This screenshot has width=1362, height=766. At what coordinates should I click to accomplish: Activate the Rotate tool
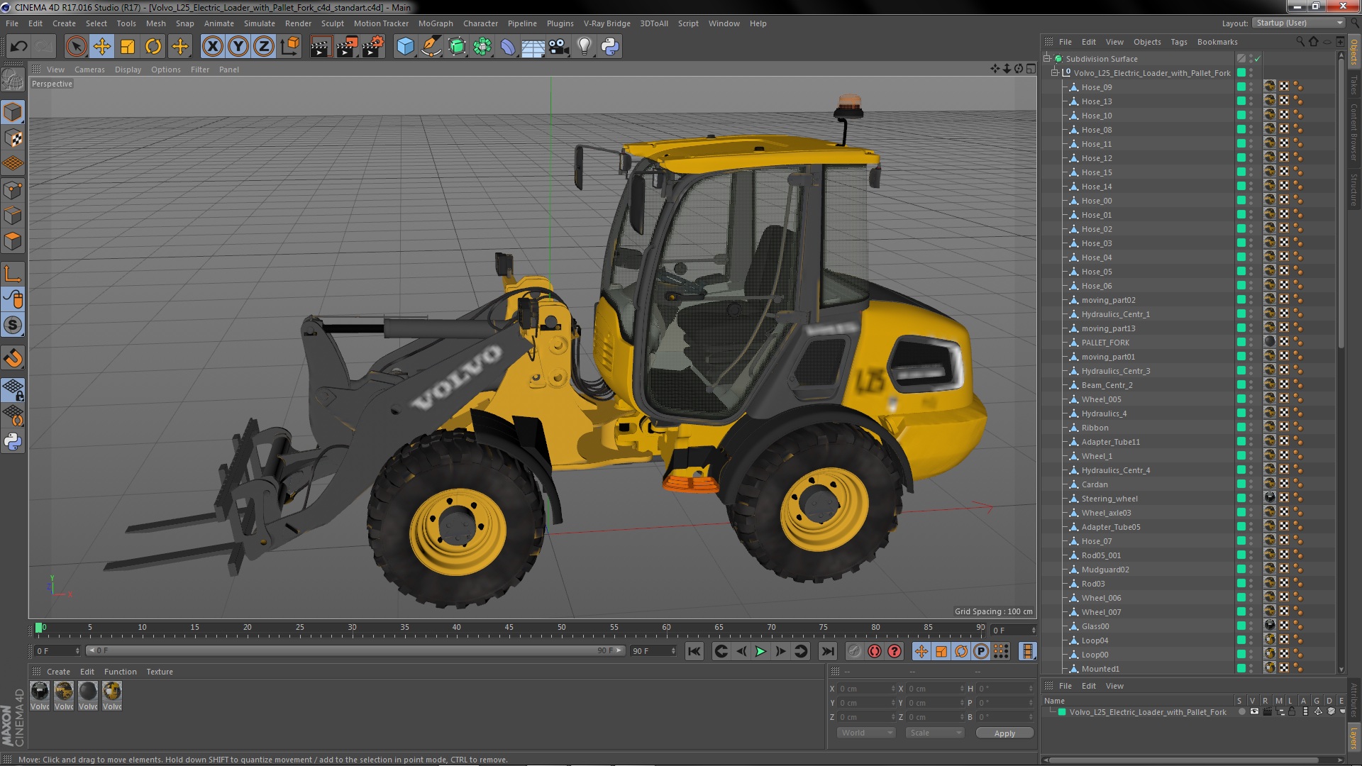click(153, 47)
